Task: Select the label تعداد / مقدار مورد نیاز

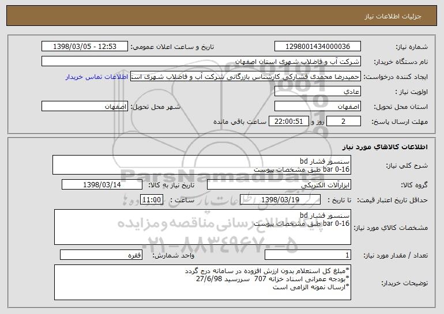Action: [x=396, y=255]
